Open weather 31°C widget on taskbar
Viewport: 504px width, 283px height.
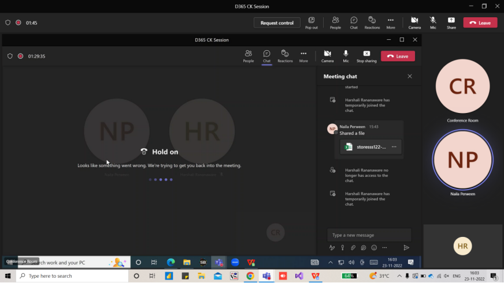tap(380, 276)
